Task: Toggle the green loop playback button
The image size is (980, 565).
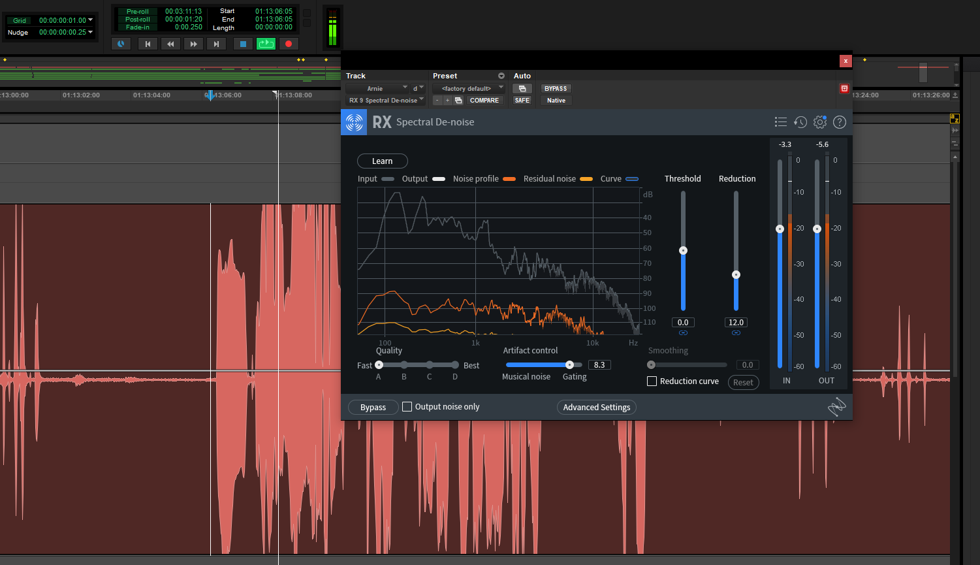Action: tap(266, 44)
